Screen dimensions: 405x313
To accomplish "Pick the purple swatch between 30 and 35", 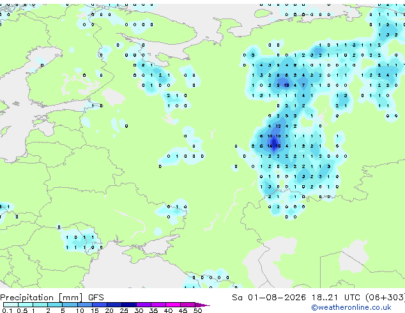I will 144,305.
